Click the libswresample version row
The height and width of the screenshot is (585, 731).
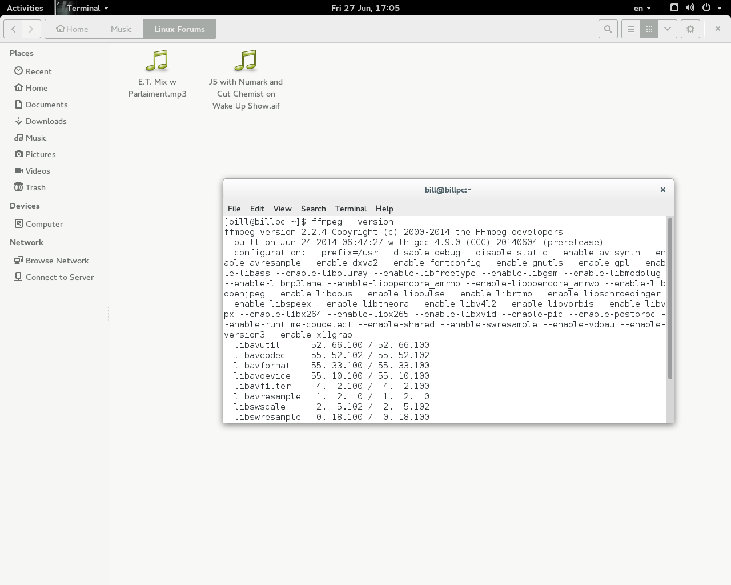click(331, 417)
